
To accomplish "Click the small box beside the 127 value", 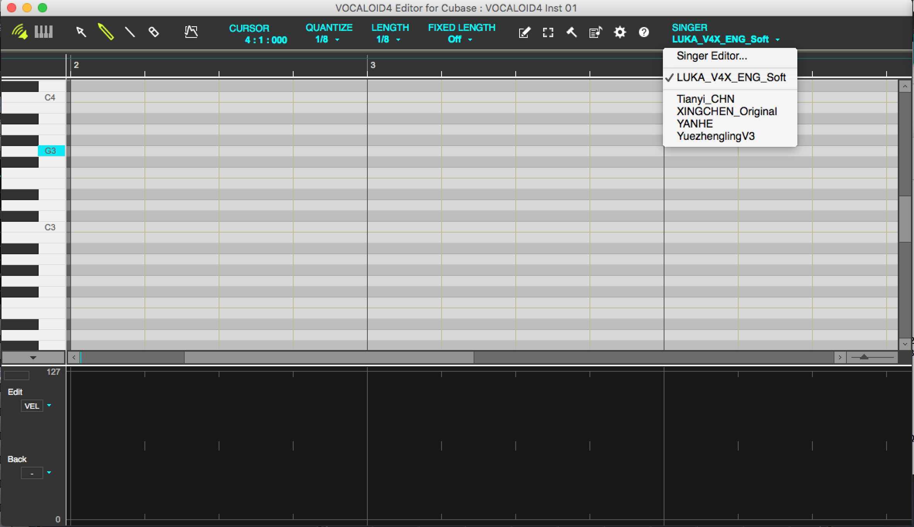I will [17, 376].
